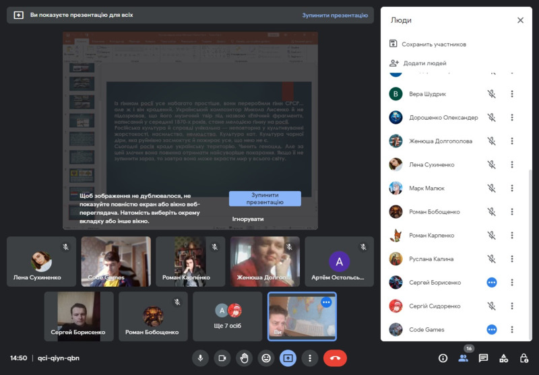539x375 pixels.
Task: Raise hand in the meeting
Action: pyautogui.click(x=244, y=358)
